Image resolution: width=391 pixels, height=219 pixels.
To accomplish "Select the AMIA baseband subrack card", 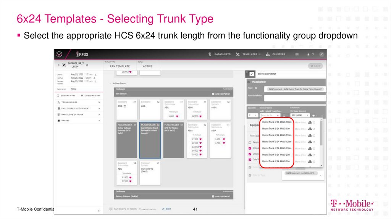I will (x=220, y=109).
